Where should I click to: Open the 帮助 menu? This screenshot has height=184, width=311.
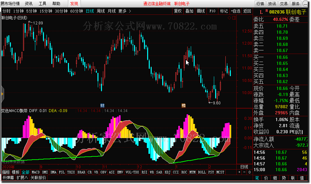(x=56, y=4)
